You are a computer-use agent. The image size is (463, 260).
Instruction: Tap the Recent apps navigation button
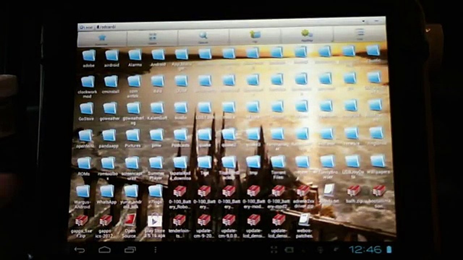(x=130, y=250)
